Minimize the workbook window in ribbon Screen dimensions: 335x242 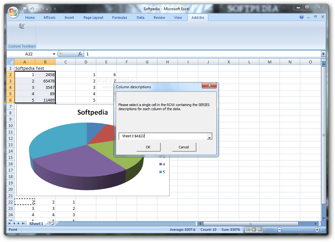pyautogui.click(x=308, y=17)
